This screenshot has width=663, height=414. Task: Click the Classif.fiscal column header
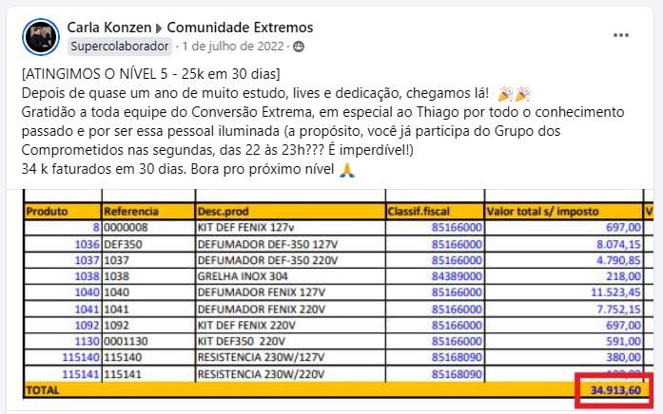click(x=419, y=212)
